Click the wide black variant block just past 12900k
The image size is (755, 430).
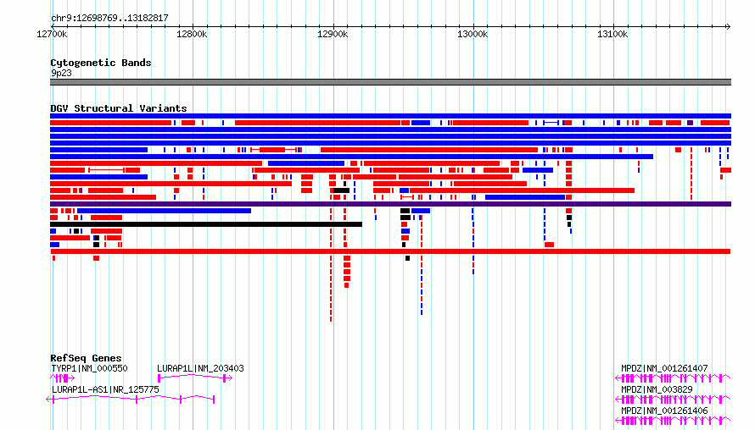pyautogui.click(x=341, y=190)
